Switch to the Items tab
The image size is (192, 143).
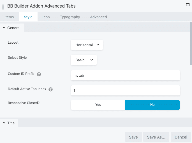[x=9, y=17]
